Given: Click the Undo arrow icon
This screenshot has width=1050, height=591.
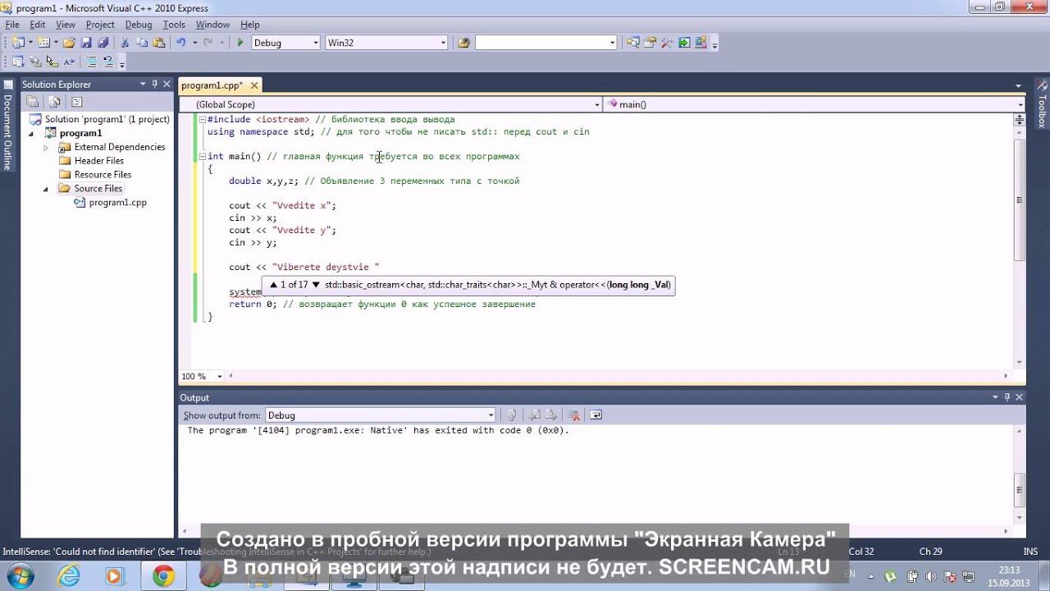Looking at the screenshot, I should [180, 43].
